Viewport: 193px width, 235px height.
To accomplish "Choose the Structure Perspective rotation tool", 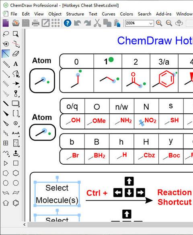I will [6, 44].
